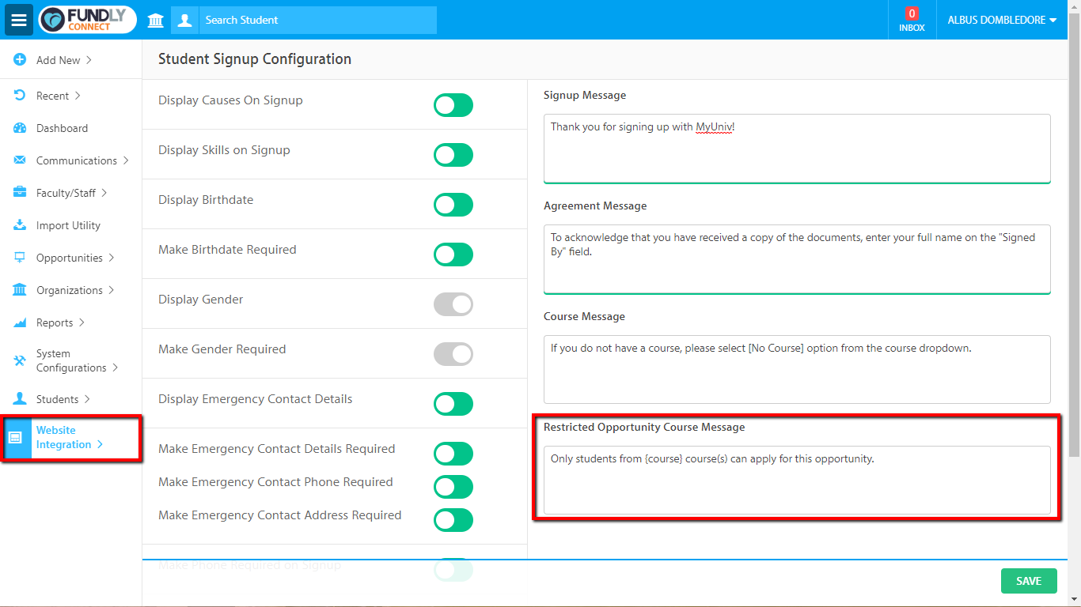This screenshot has width=1081, height=607.
Task: Click the Signup Message label
Action: 585,95
